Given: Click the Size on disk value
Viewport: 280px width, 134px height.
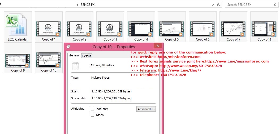Looking at the screenshot, I should click(x=112, y=98).
